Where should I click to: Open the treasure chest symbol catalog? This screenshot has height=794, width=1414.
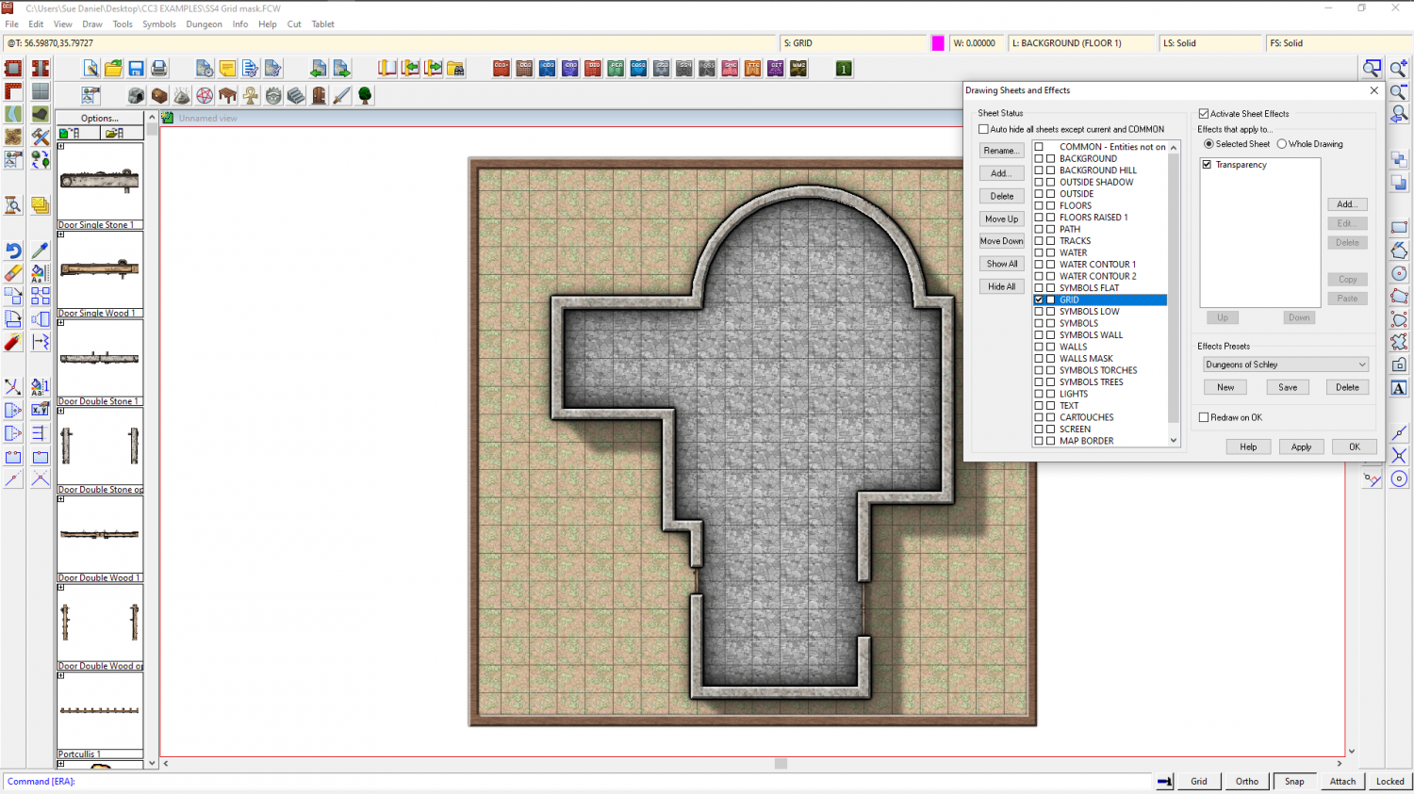tap(159, 96)
